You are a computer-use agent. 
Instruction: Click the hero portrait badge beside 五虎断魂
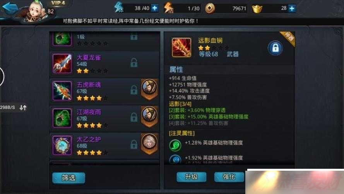click(149, 89)
